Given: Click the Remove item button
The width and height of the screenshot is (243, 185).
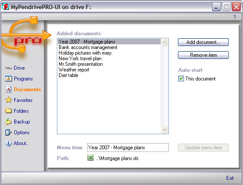Looking at the screenshot, I should [x=203, y=55].
